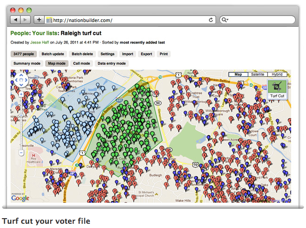The image size is (306, 228).
Task: Click the nationbuilder.com address bar
Action: [x=127, y=20]
